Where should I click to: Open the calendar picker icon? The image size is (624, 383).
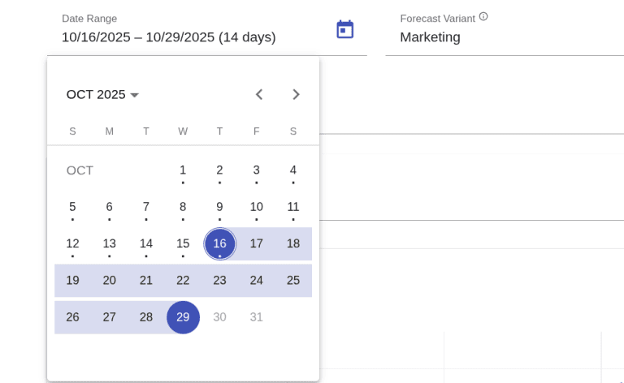[x=345, y=29]
